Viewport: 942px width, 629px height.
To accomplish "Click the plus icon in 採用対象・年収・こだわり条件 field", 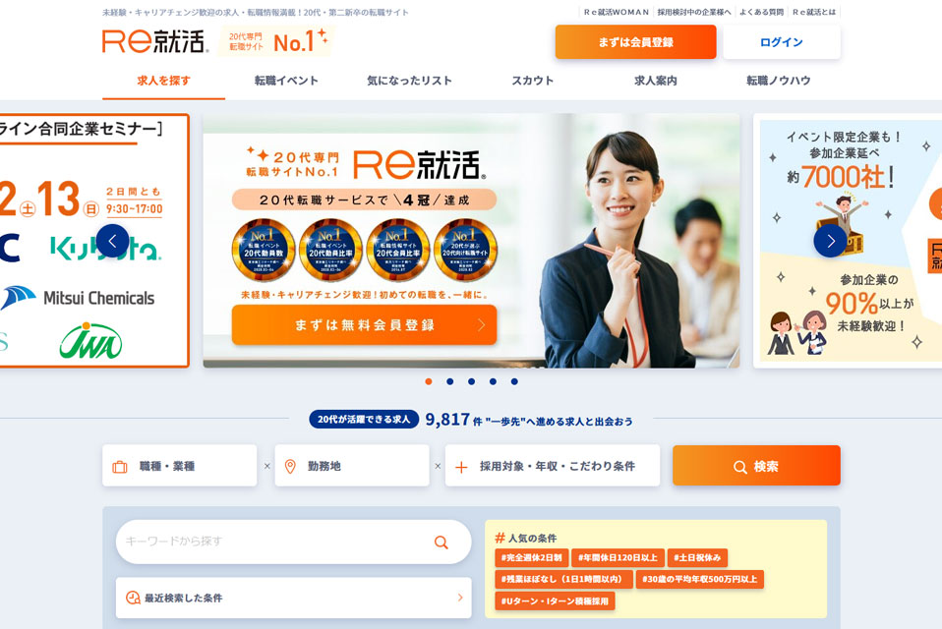I will [461, 467].
